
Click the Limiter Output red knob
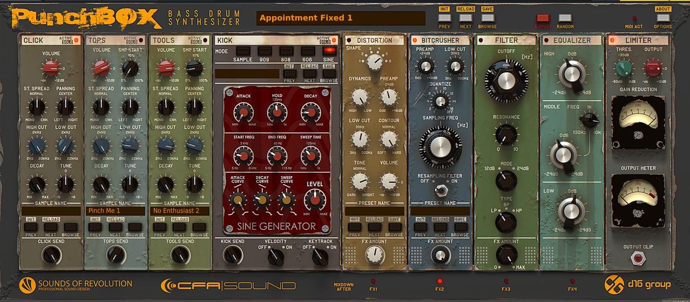tap(653, 68)
